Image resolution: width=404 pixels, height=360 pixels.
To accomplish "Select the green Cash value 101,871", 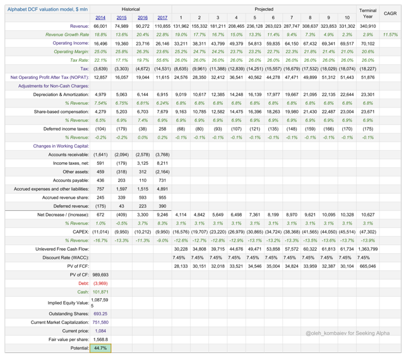I will 100,292.
